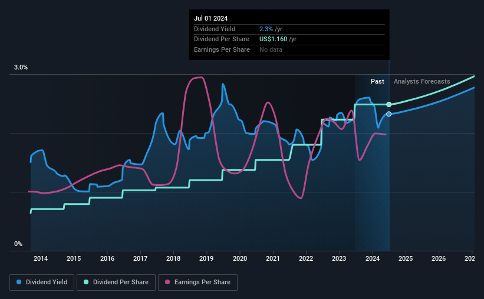Click the pink Earnings Per Share legend dot
Image resolution: width=484 pixels, height=299 pixels.
[167, 282]
